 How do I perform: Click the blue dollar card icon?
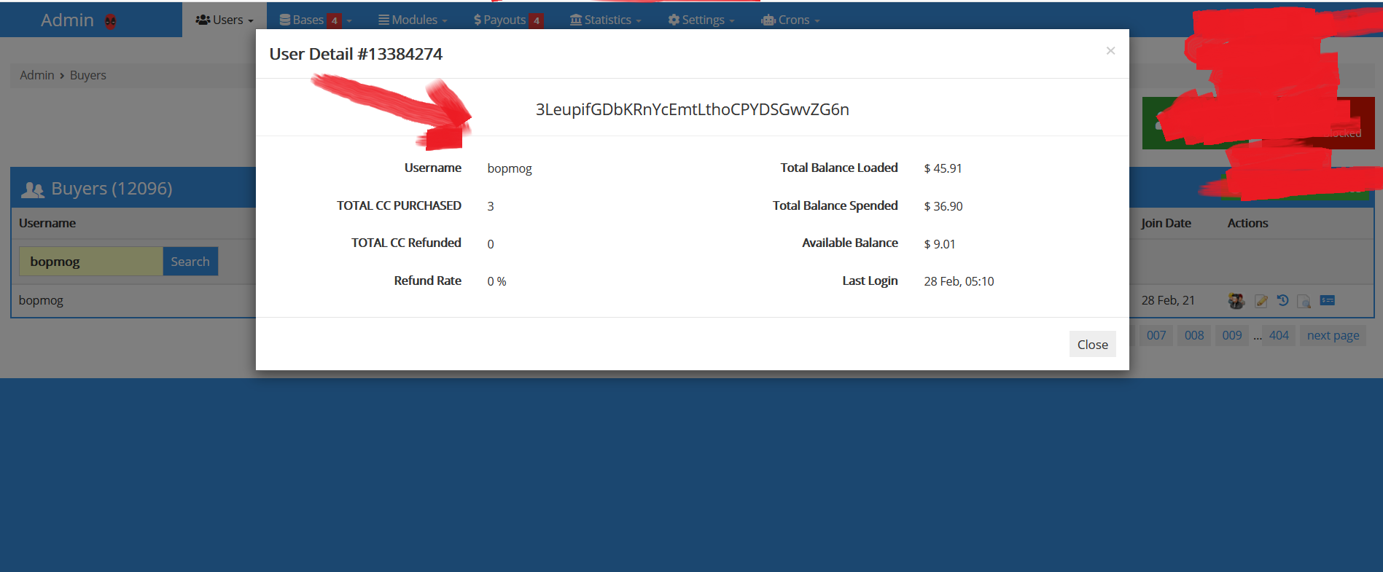(x=1328, y=300)
